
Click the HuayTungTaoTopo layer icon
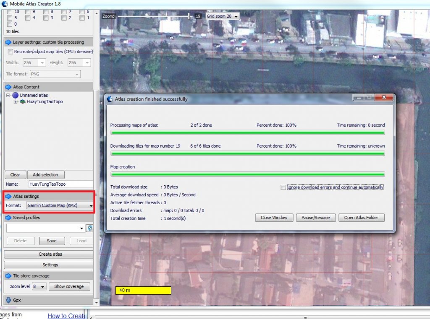tap(23, 101)
